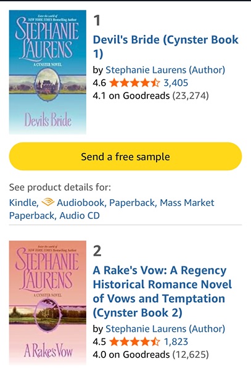
Task: Open A Rake's Vow cover thumbnail
Action: [47, 303]
